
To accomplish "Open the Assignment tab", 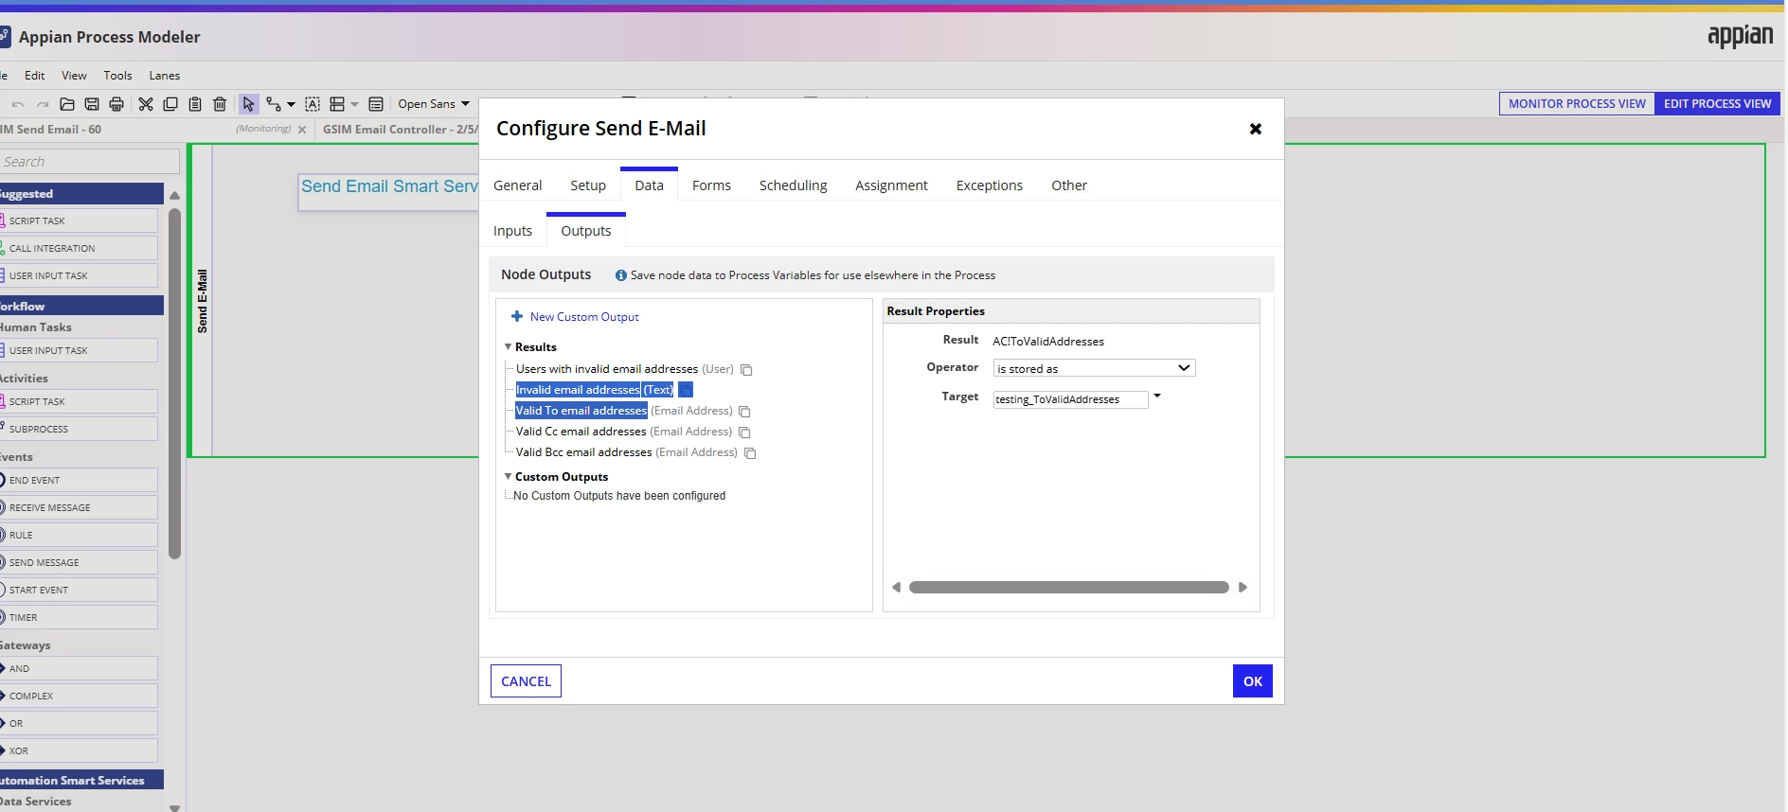I will [x=891, y=185].
